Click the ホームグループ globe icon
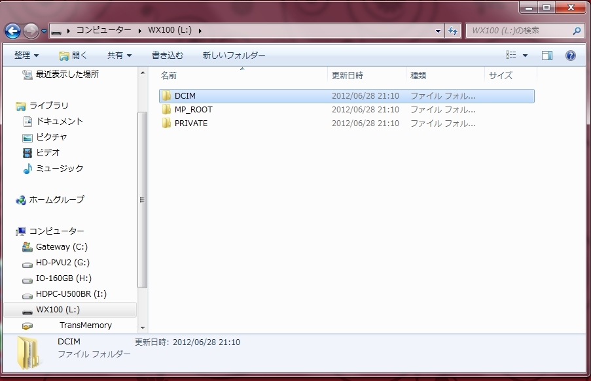Screen dimensions: 591x381 [21, 200]
